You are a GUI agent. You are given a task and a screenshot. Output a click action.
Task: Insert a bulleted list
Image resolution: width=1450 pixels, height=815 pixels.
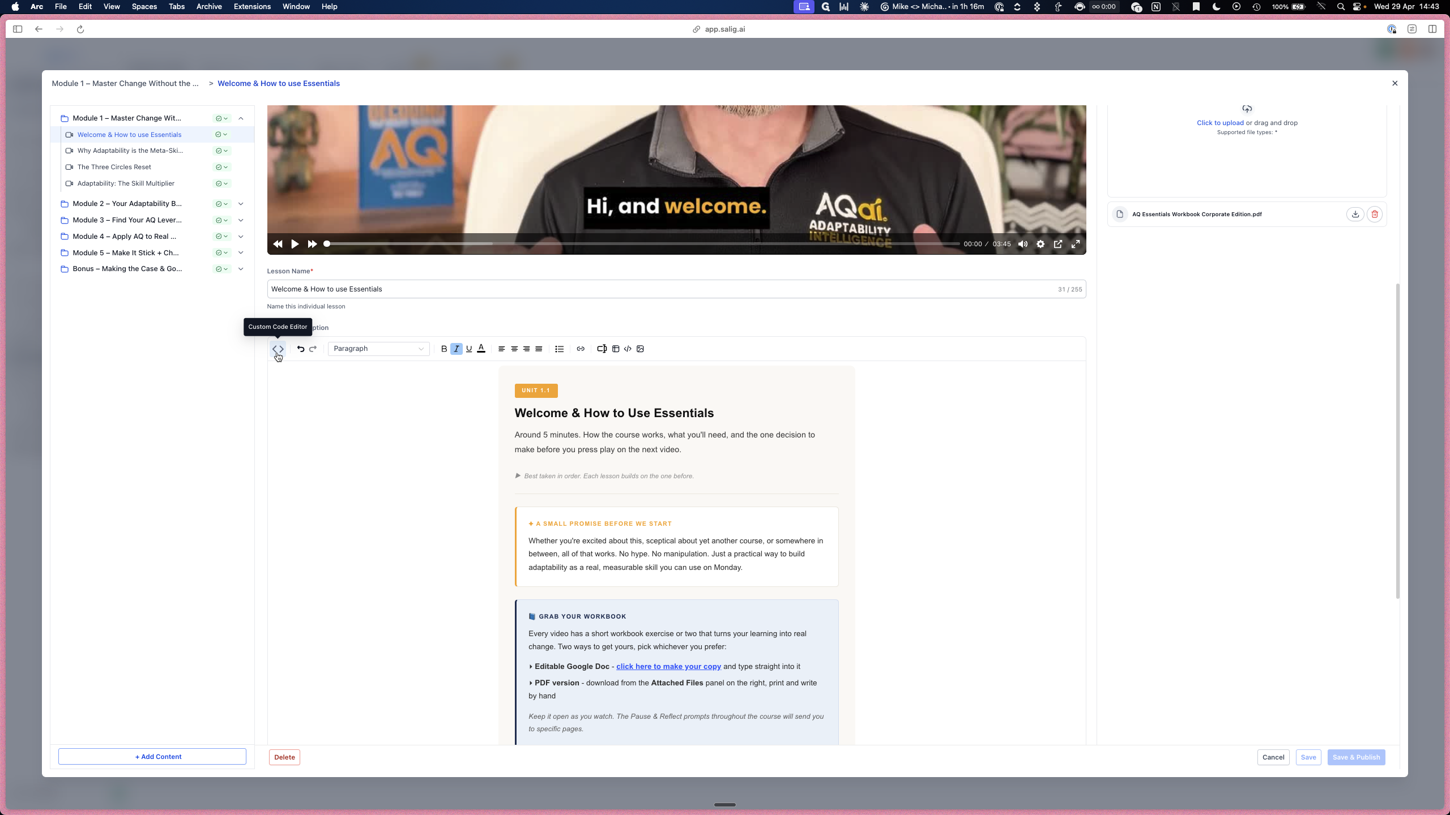[x=560, y=349]
